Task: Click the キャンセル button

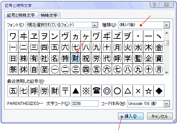Action: click(x=160, y=116)
